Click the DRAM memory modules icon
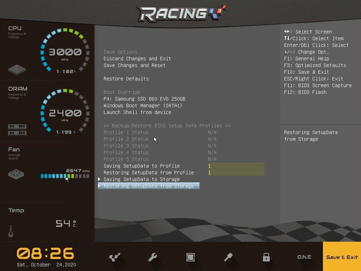The height and width of the screenshot is (271, 361). 17,130
